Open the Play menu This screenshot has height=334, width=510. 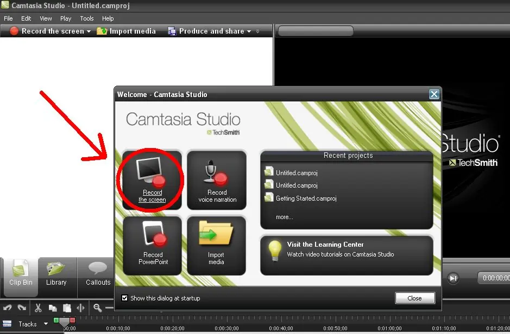(66, 18)
